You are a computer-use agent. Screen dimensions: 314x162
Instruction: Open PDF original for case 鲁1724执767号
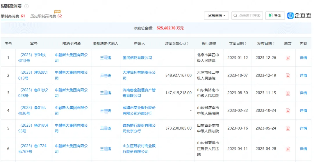click(288, 149)
